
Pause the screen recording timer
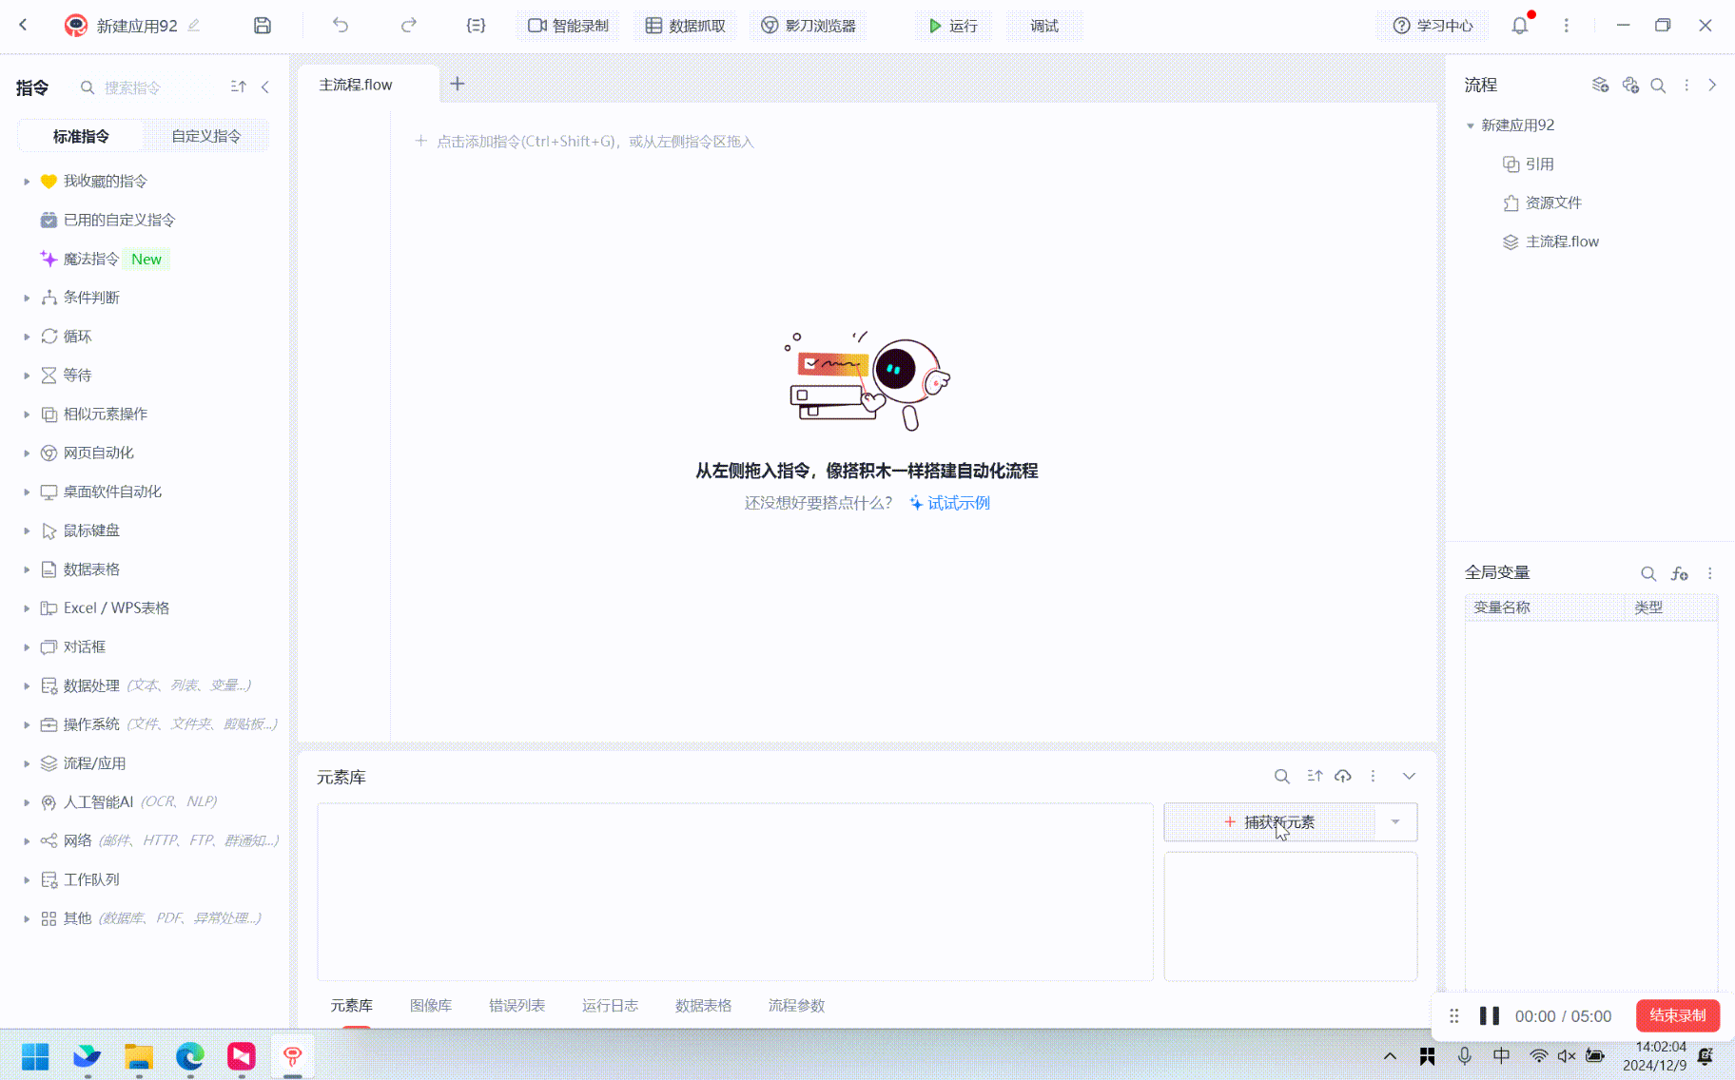click(1490, 1015)
